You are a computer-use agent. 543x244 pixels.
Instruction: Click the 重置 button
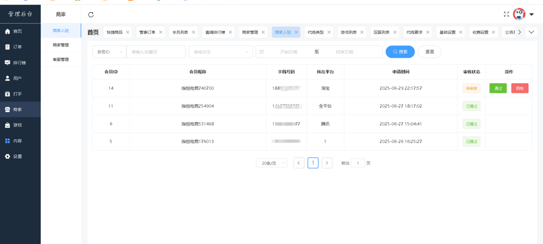[x=429, y=52]
